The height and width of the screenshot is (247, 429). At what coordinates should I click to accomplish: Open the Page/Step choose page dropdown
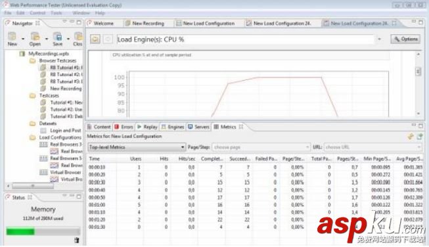pyautogui.click(x=261, y=147)
